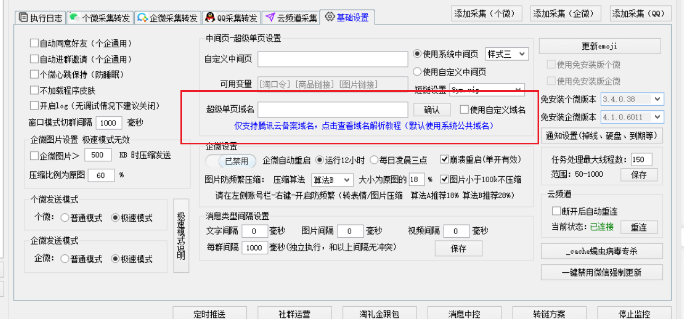Open 通知设置（掉线、硬盘、到期等）
The width and height of the screenshot is (684, 319).
(601, 135)
